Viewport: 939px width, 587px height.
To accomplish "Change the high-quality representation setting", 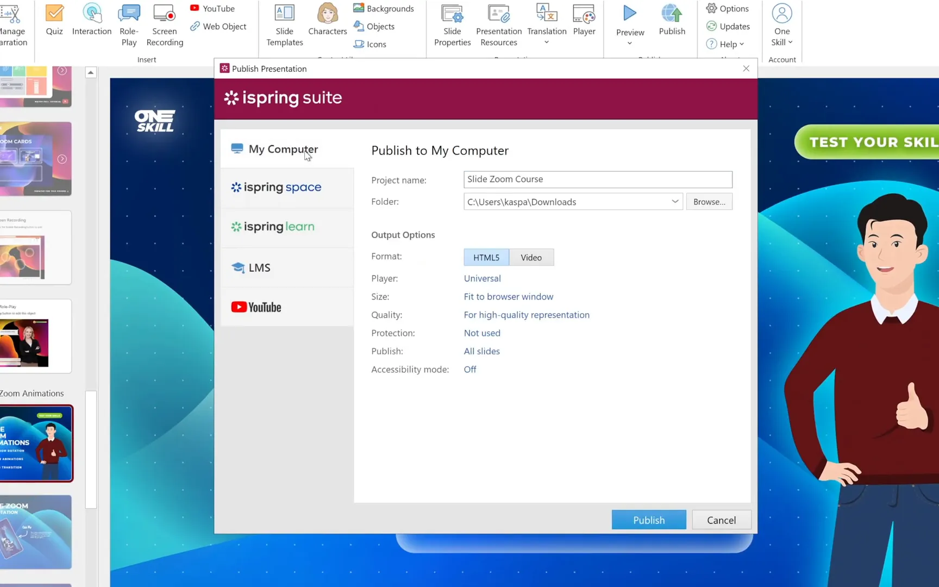I will tap(527, 315).
